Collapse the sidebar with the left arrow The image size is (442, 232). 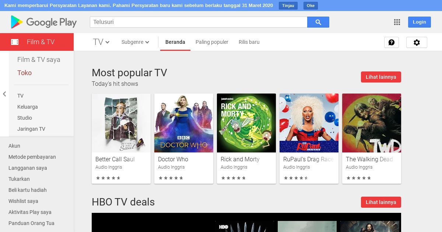click(x=4, y=94)
